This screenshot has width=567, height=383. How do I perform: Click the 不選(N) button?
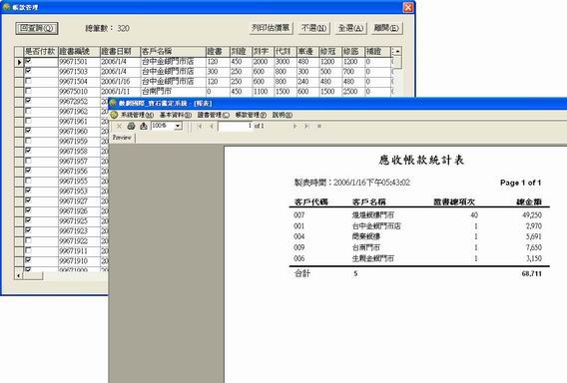pos(313,28)
